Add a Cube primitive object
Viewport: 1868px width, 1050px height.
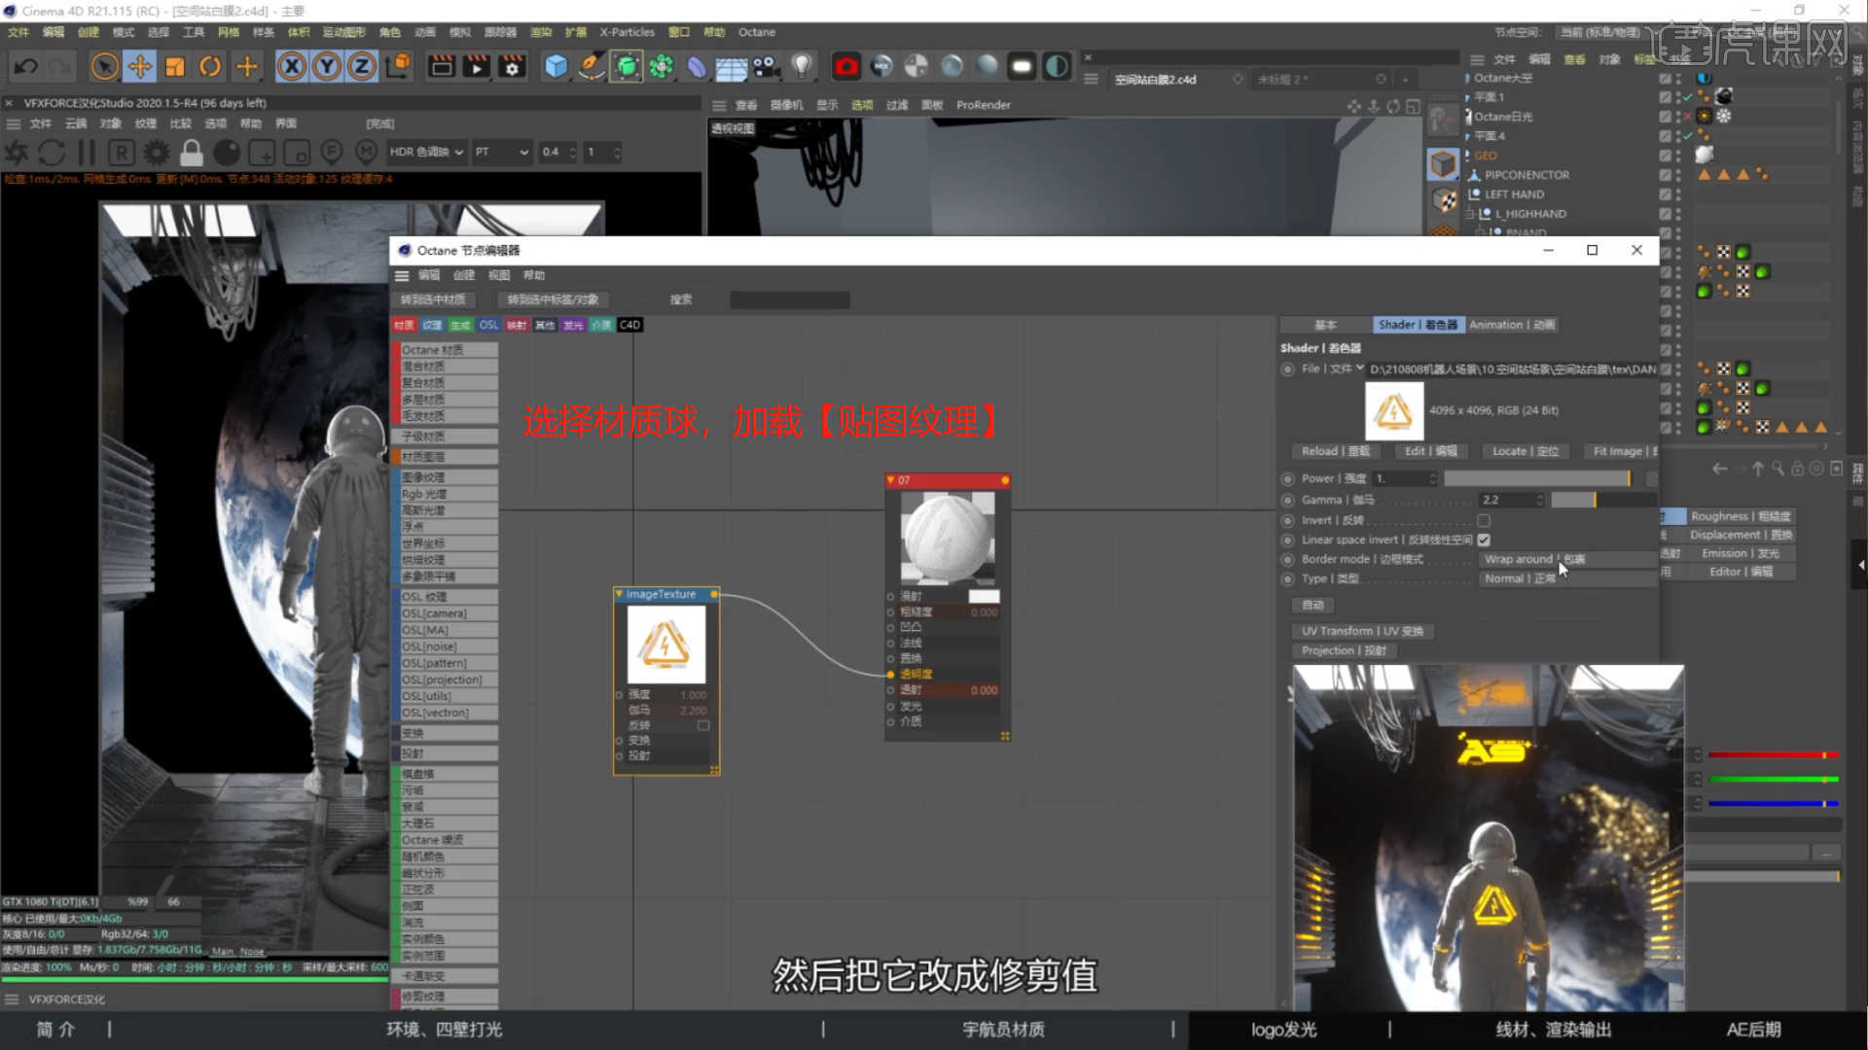pyautogui.click(x=556, y=66)
